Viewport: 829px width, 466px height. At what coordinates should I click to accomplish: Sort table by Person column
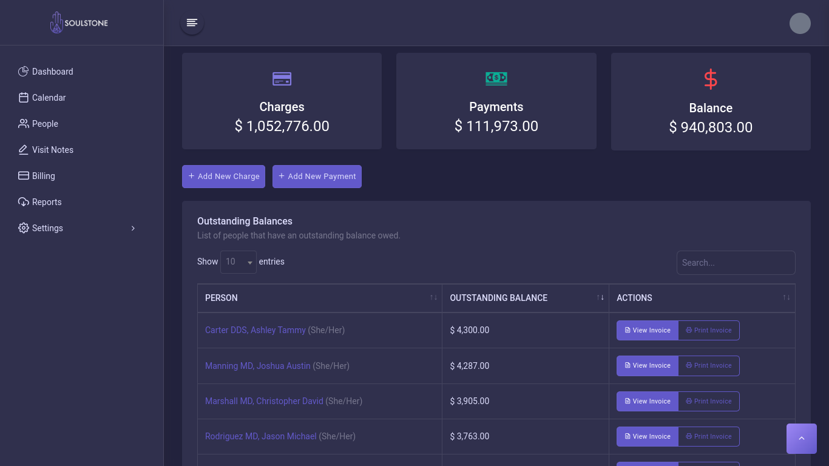[433, 298]
